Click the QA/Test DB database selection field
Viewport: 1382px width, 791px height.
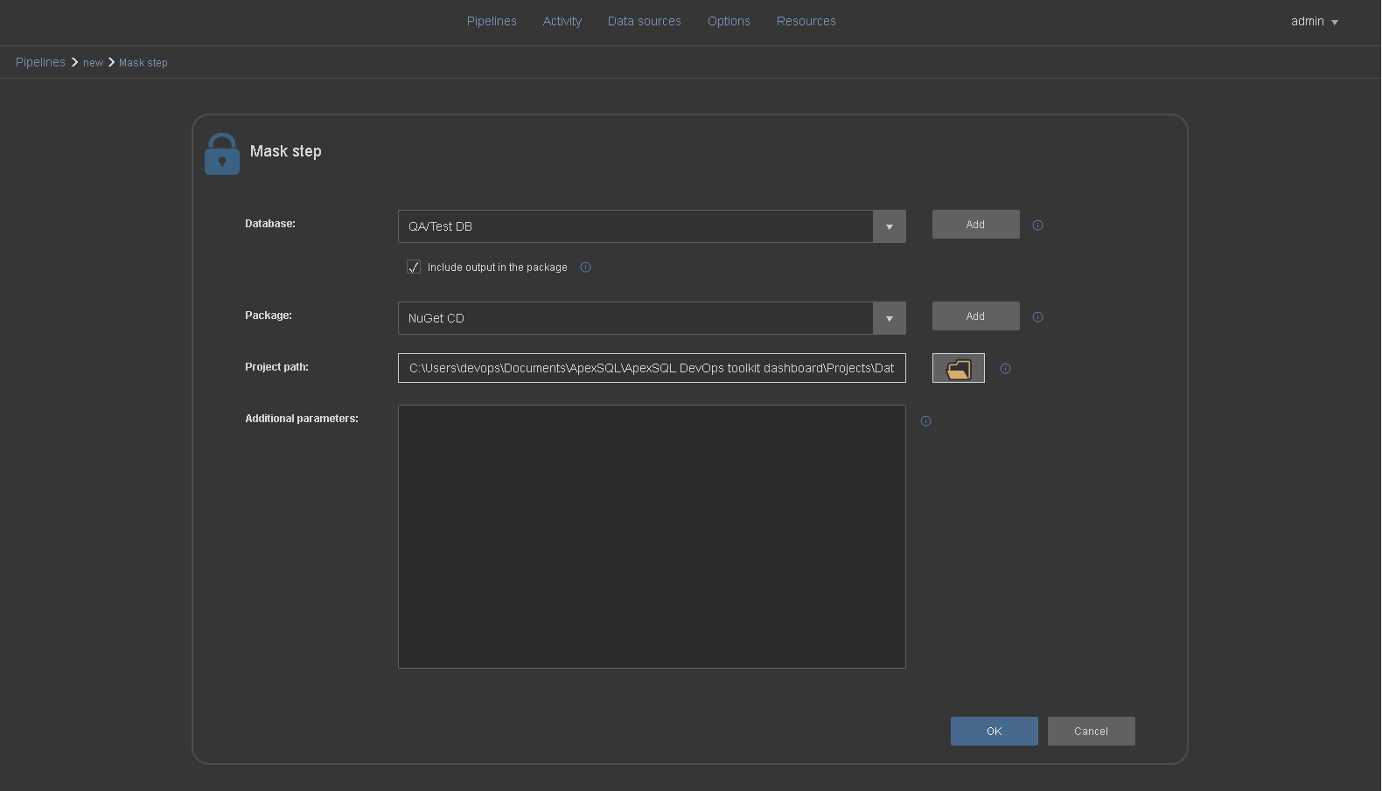pos(636,226)
